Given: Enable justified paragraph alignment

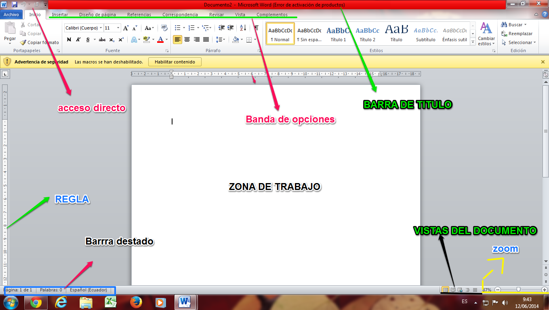Looking at the screenshot, I should tap(205, 40).
